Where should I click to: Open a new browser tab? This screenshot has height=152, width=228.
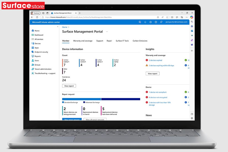coord(80,13)
